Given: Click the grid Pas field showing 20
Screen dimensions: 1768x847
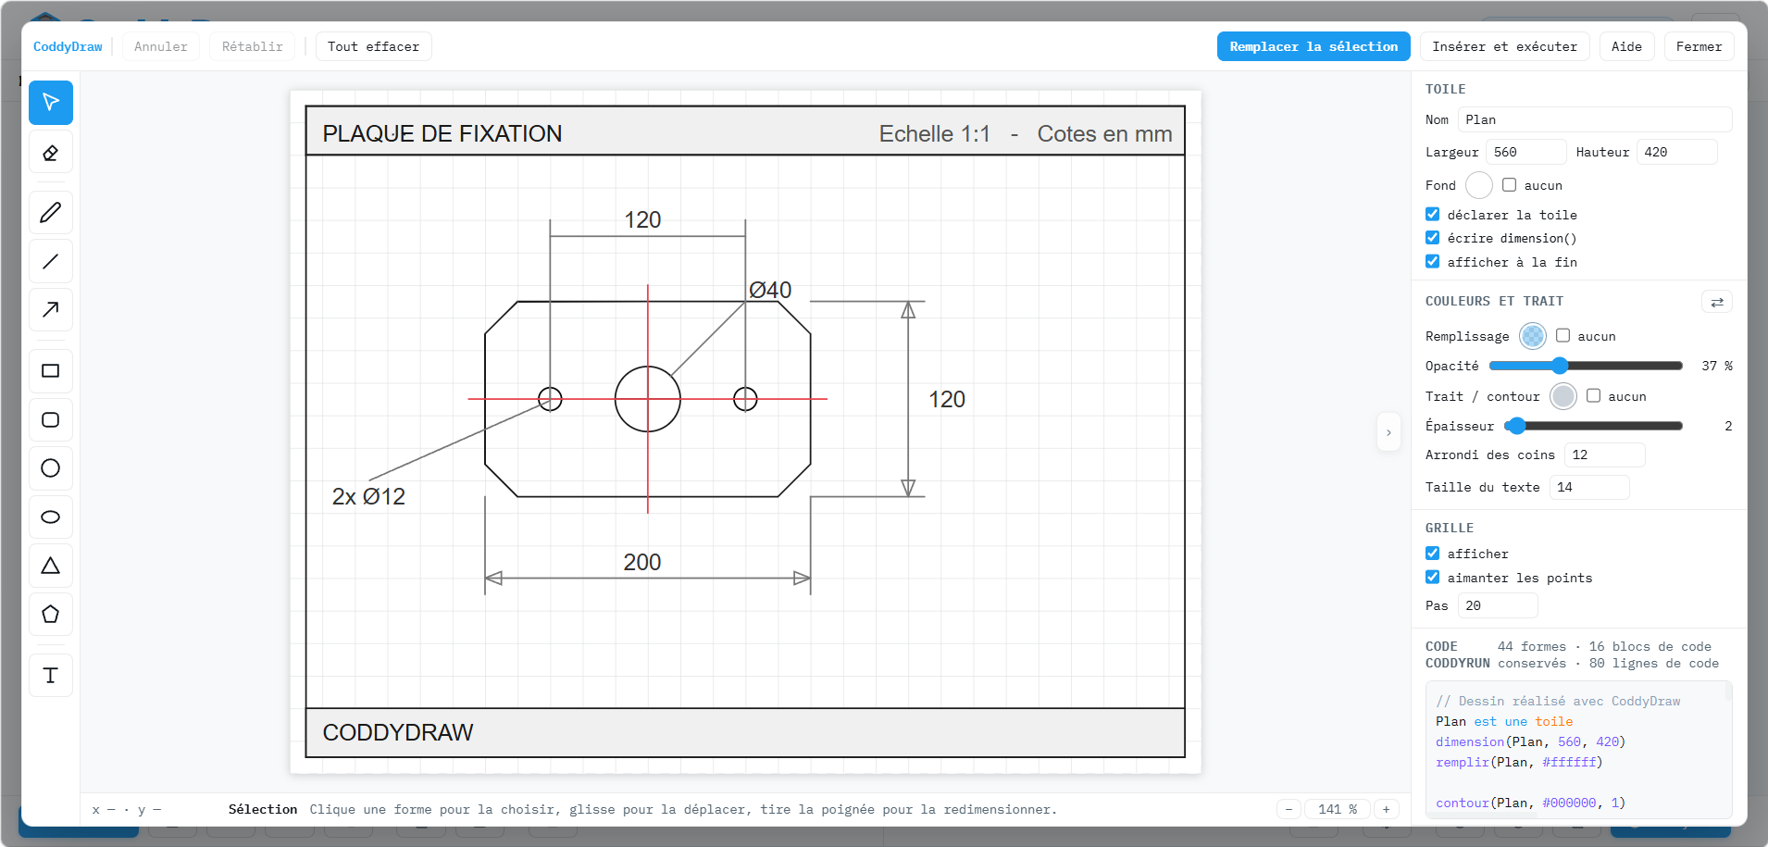Looking at the screenshot, I should 1498,605.
